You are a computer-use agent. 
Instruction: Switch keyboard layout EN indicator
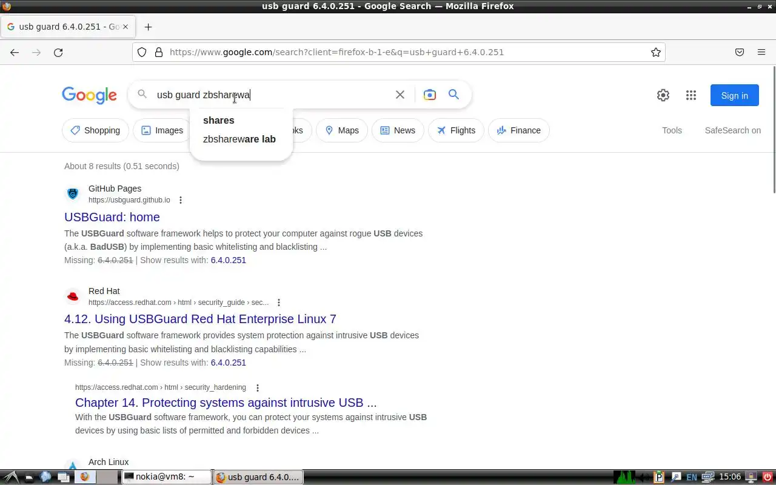tap(692, 477)
